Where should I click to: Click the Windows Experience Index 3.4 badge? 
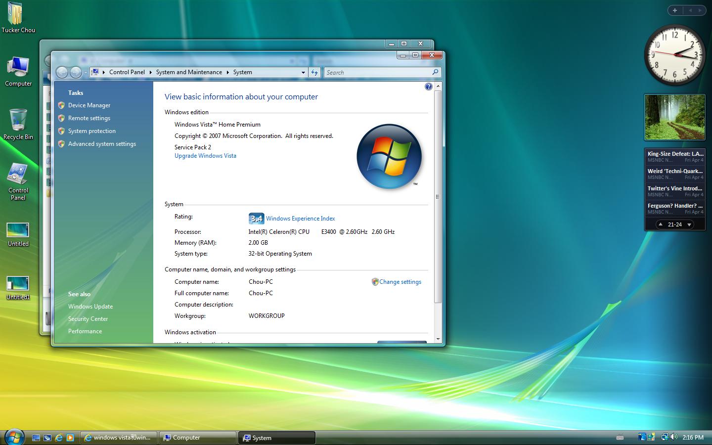[257, 218]
